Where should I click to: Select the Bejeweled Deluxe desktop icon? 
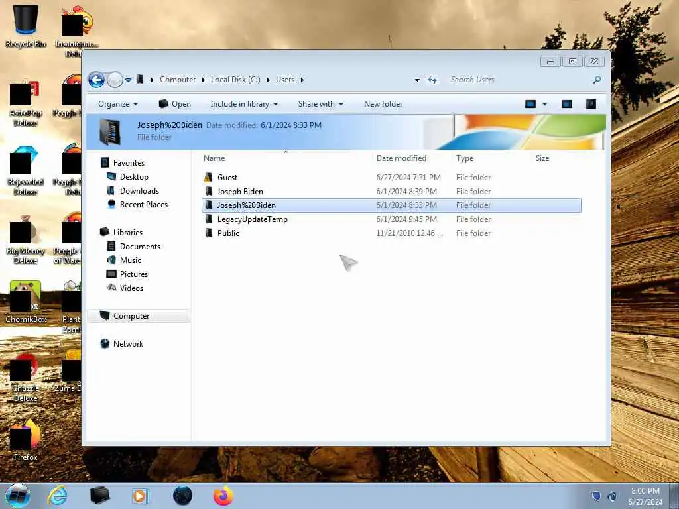point(26,170)
